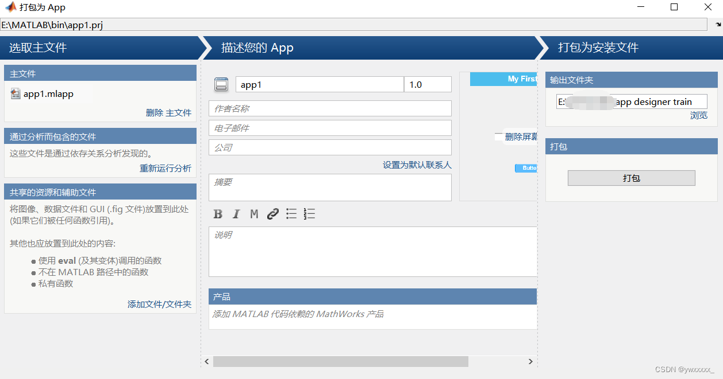Click 删除 主文件 link
Image resolution: width=723 pixels, height=379 pixels.
click(x=168, y=113)
